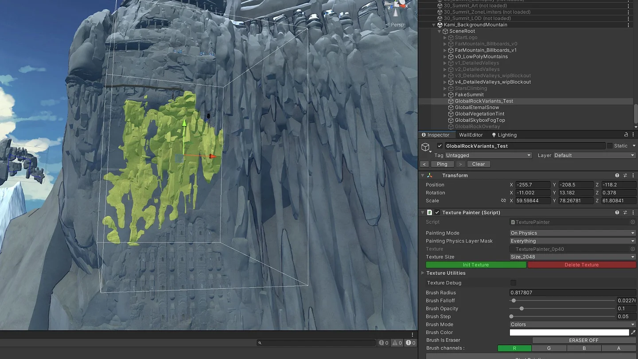Click the ERASER OFF button
Viewport: 638px width, 359px height.
[x=584, y=340]
